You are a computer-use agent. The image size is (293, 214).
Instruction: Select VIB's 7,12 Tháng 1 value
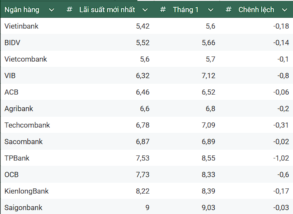208,76
